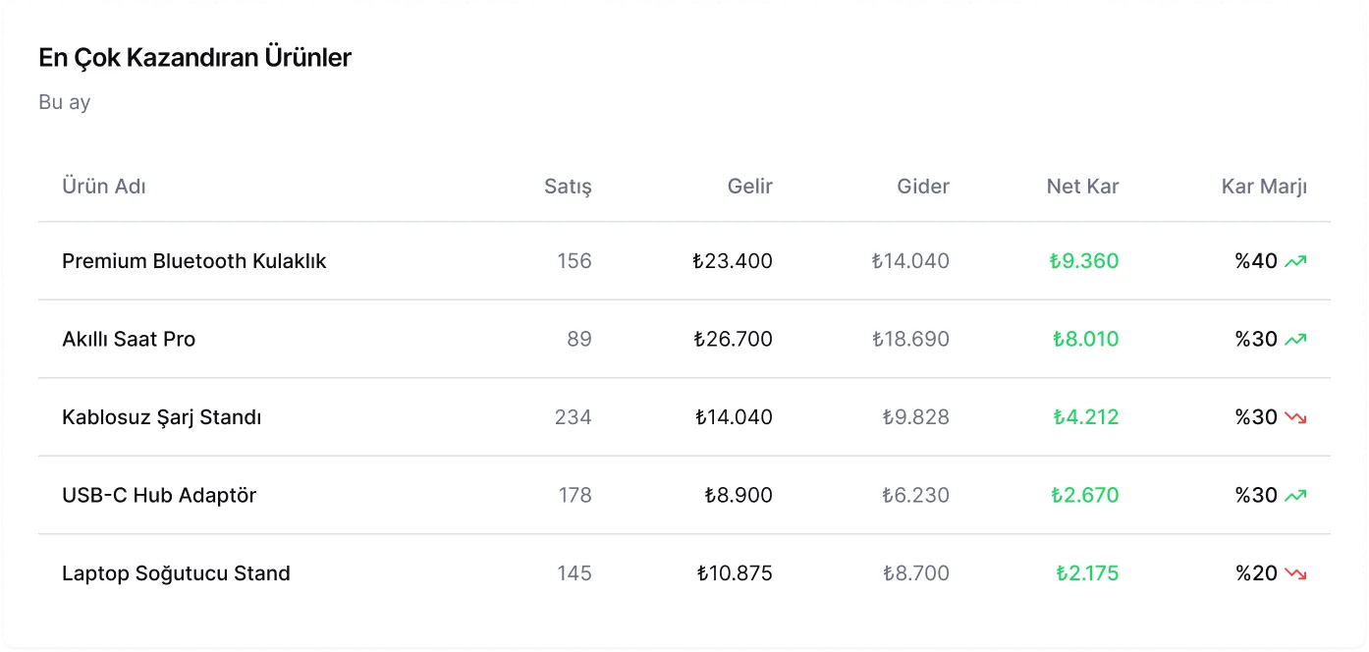Select the USB-C Hub Adaptör product name
The width and height of the screenshot is (1369, 652).
[x=159, y=496]
